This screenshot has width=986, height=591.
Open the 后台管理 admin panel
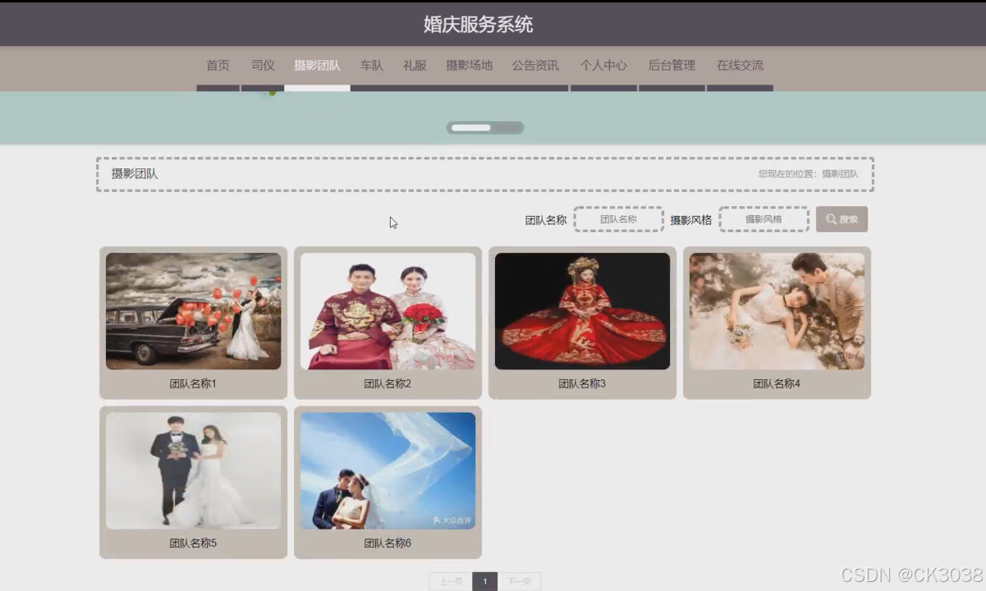click(671, 65)
